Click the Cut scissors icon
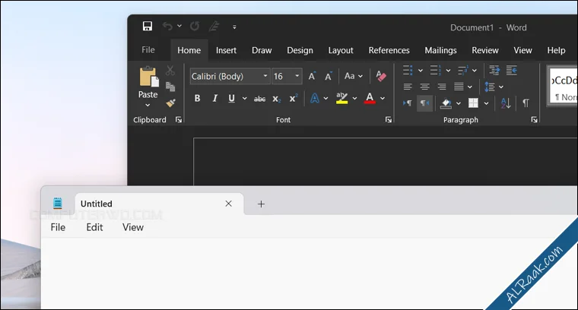This screenshot has height=310, width=578. [170, 70]
